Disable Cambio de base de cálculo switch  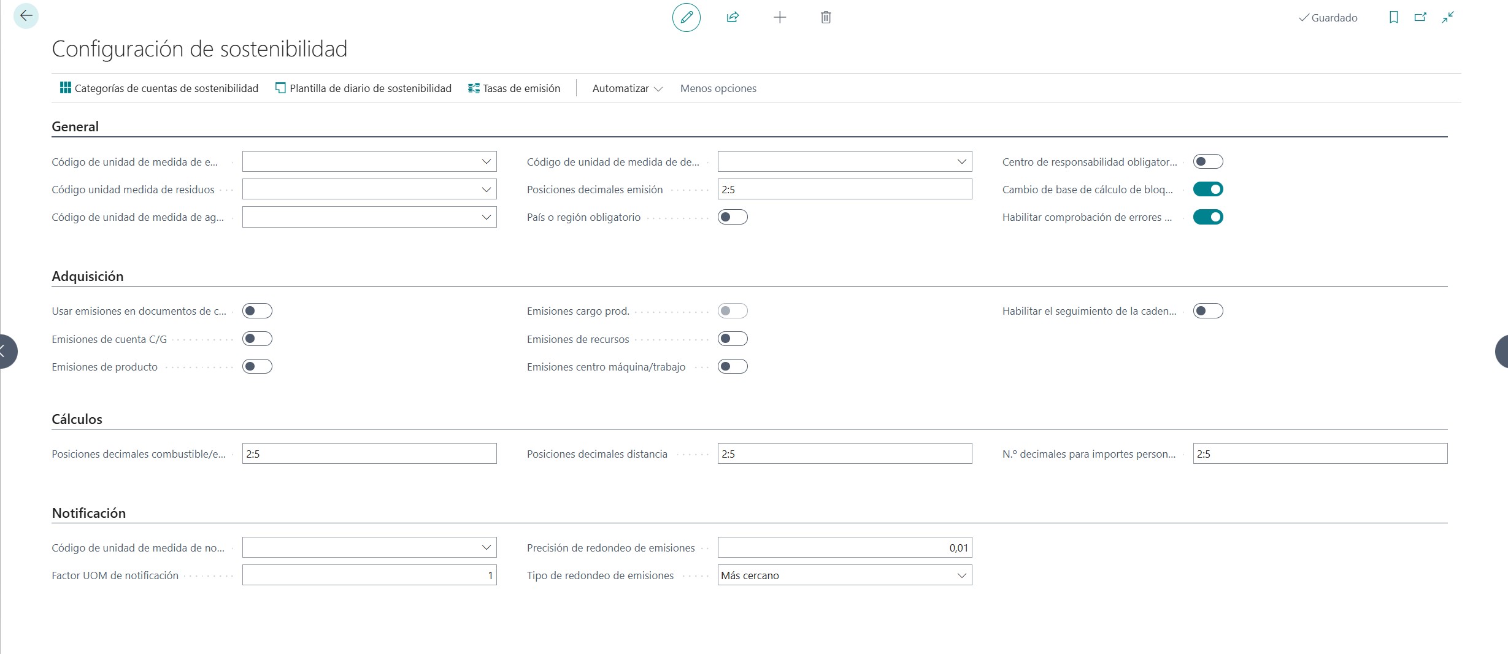(1208, 189)
